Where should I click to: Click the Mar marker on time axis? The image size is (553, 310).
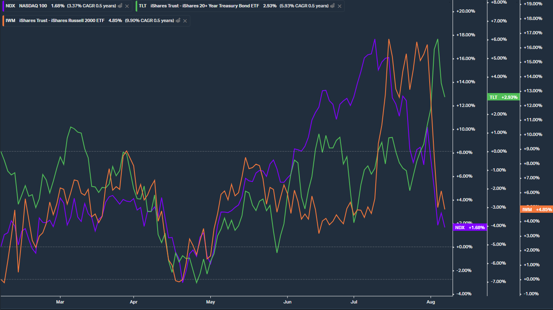[x=60, y=303]
